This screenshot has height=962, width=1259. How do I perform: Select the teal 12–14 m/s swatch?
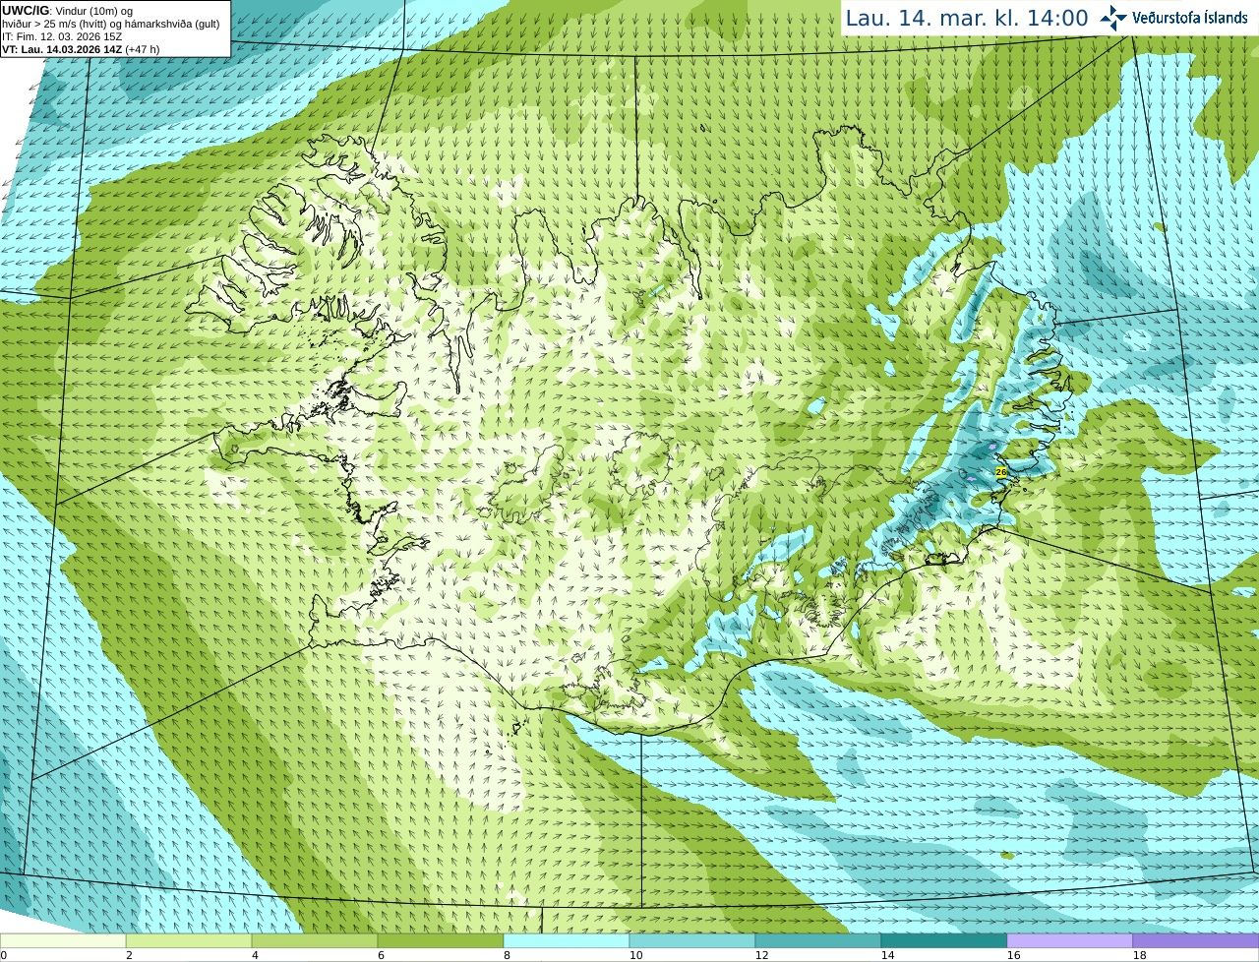pyautogui.click(x=818, y=940)
